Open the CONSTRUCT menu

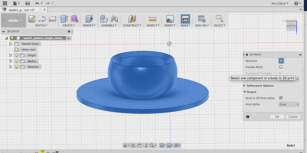[132, 25]
